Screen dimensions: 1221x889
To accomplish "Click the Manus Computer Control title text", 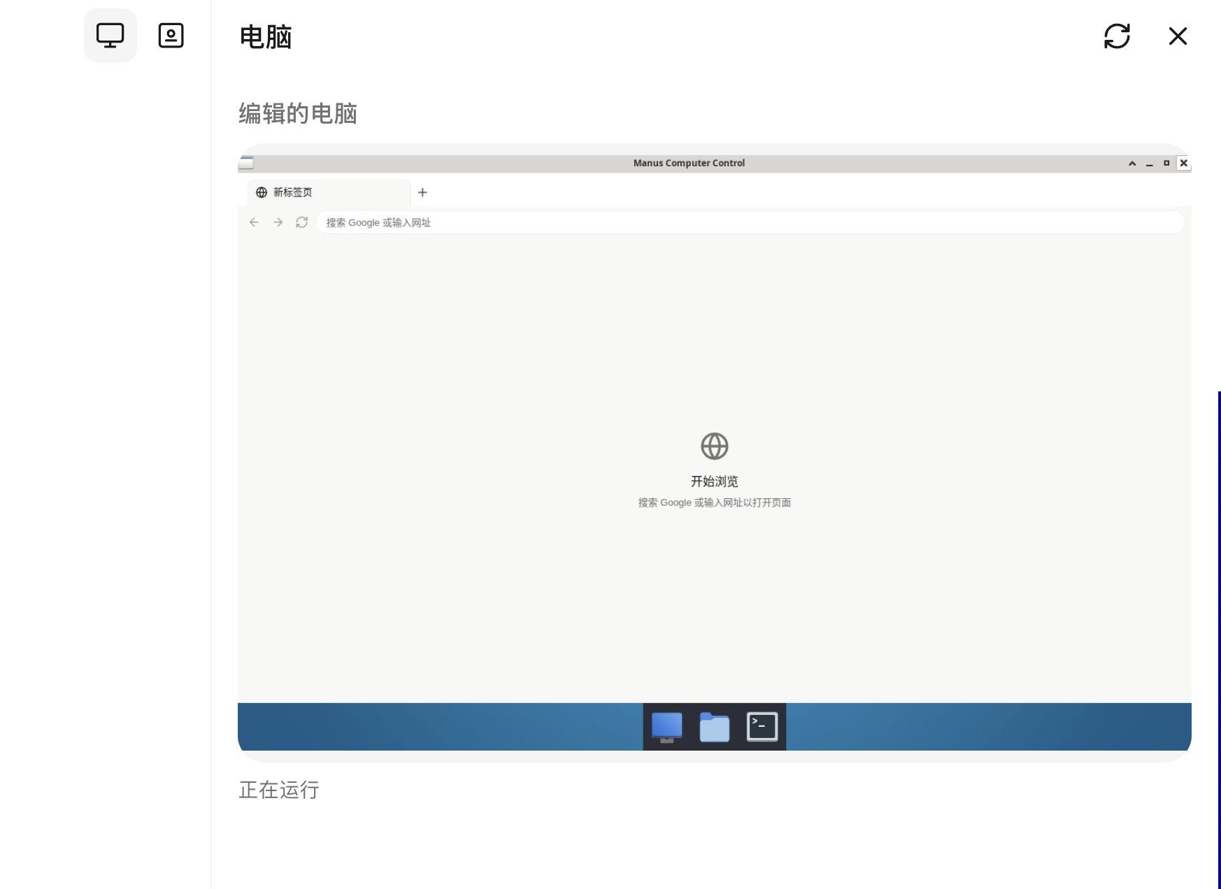I will (689, 164).
